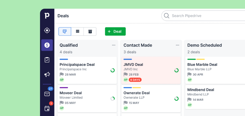Select the Deals dollar icon

(x=47, y=45)
